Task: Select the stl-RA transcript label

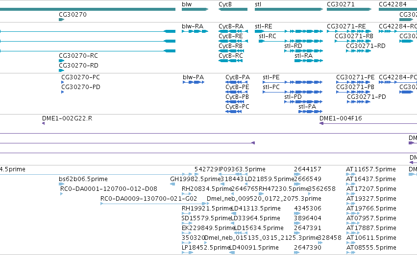Action: click(x=303, y=56)
